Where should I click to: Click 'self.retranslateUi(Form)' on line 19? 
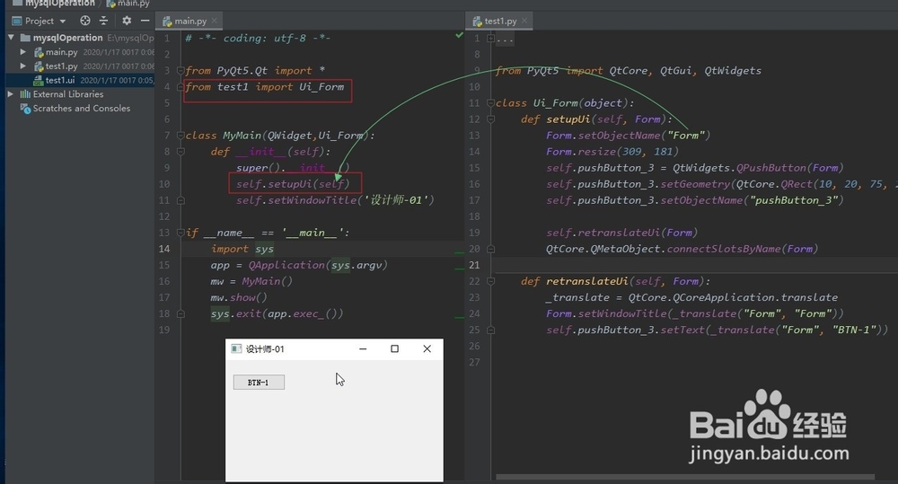click(622, 233)
